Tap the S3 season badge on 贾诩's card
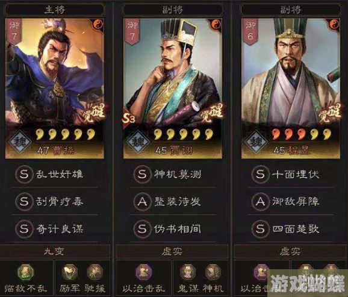Screen dimensions: 348x297 [128, 119]
